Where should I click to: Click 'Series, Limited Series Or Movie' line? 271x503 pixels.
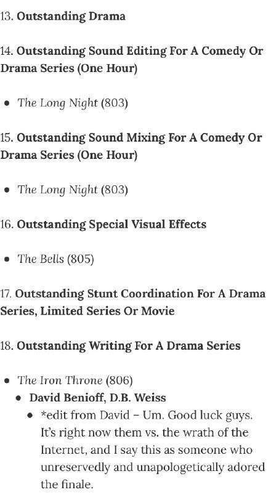pos(87,311)
